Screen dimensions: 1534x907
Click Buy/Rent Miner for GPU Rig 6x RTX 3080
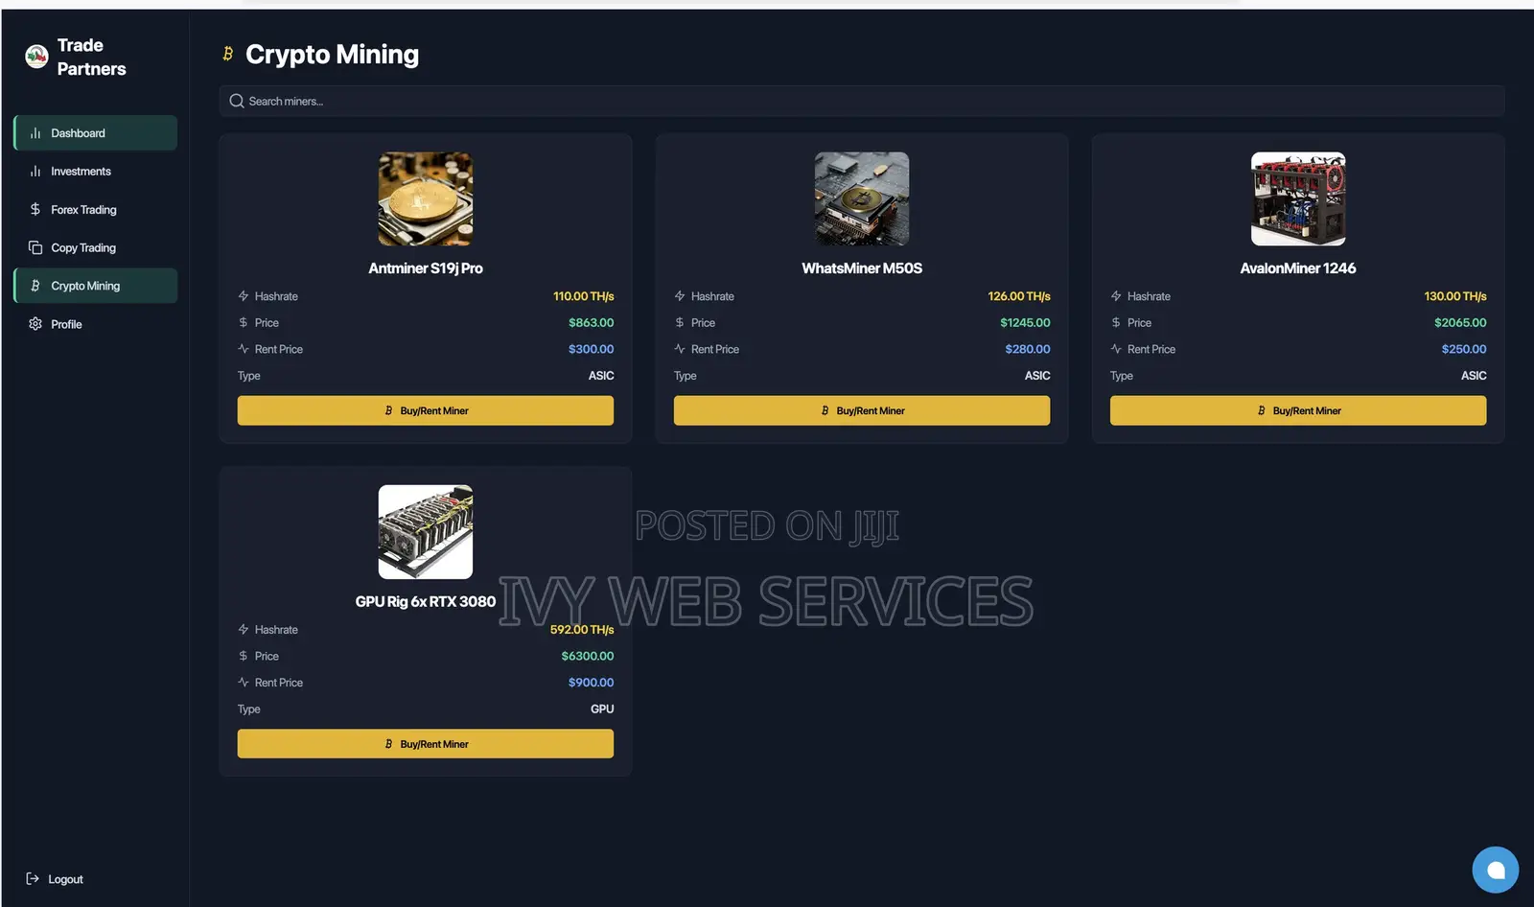click(x=426, y=744)
